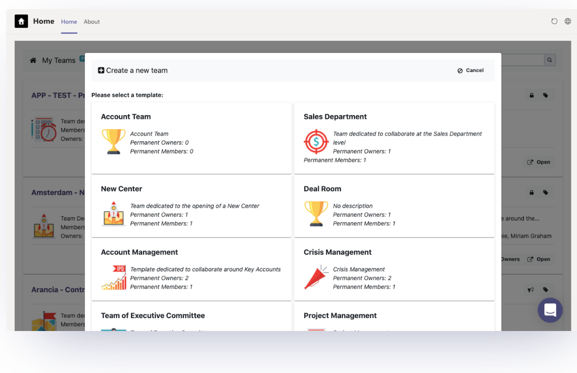Screen dimensions: 577x373
Task: Click the megaphone icon on the Arancia team
Action: pos(530,290)
